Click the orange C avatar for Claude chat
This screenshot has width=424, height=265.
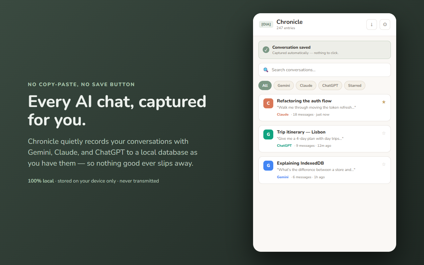coord(268,103)
